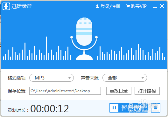Click the save path input field
Screen dimensions: 168x117
click(65, 91)
